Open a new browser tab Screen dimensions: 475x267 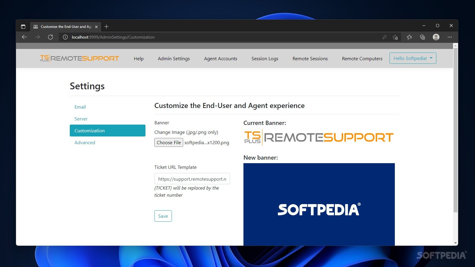[107, 27]
